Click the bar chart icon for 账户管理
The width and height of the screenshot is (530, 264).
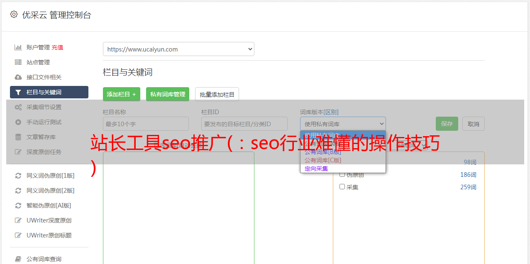pos(18,47)
